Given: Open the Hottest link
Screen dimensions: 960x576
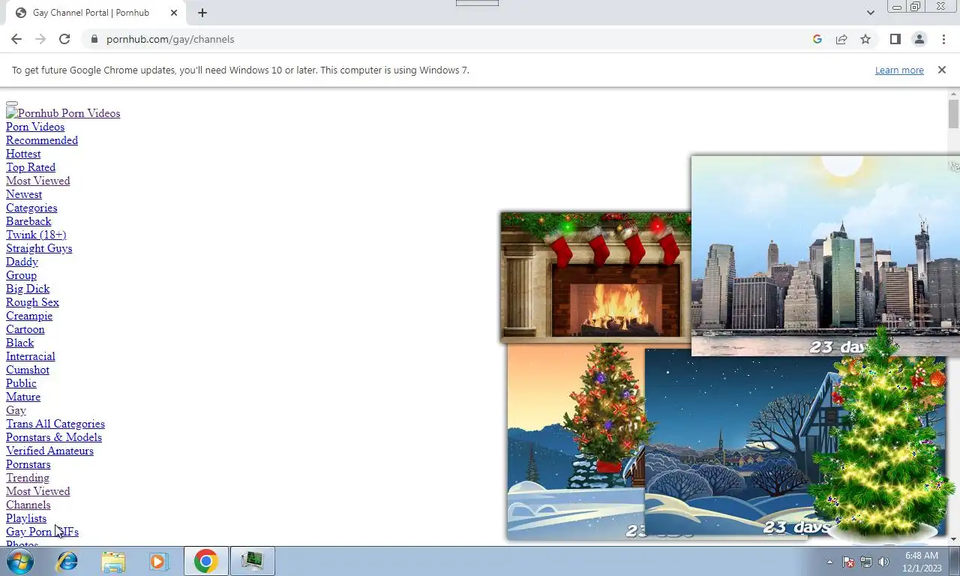Looking at the screenshot, I should click(23, 154).
